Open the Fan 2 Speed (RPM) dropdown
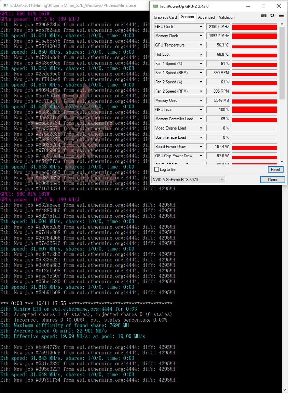 click(201, 91)
